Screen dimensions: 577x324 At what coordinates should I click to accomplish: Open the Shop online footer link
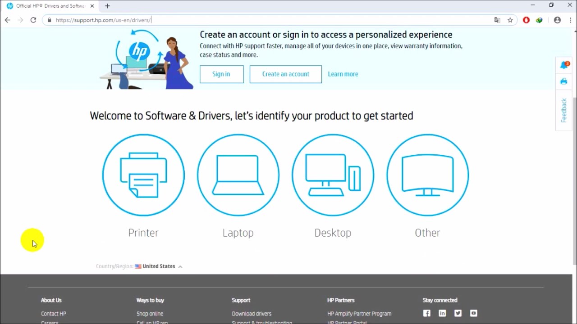tap(150, 314)
